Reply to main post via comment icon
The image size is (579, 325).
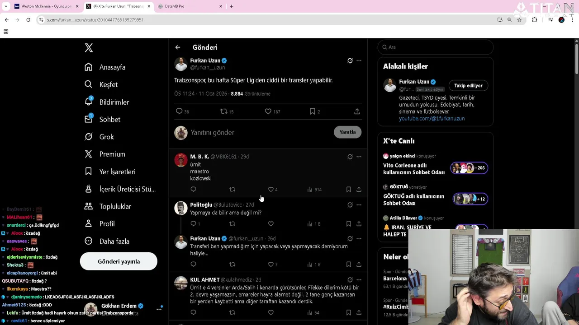coord(179,111)
